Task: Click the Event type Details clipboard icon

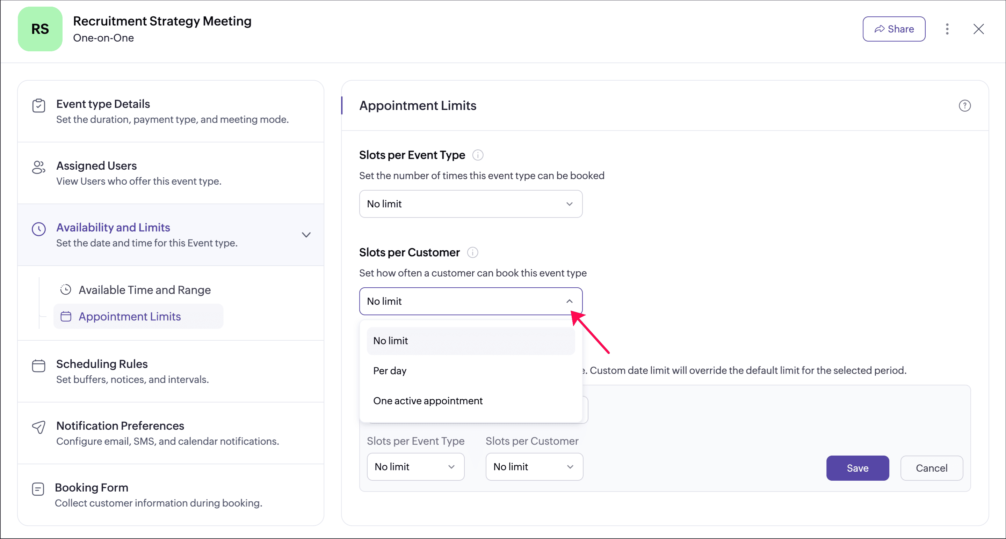Action: tap(39, 106)
